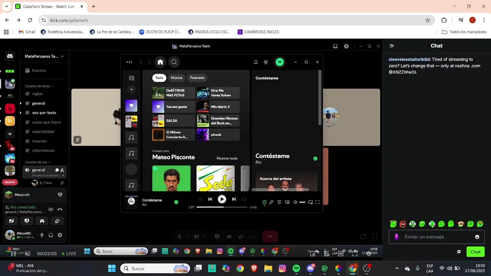
Task: Bookmark page with Chrome star icon
Action: 428,20
